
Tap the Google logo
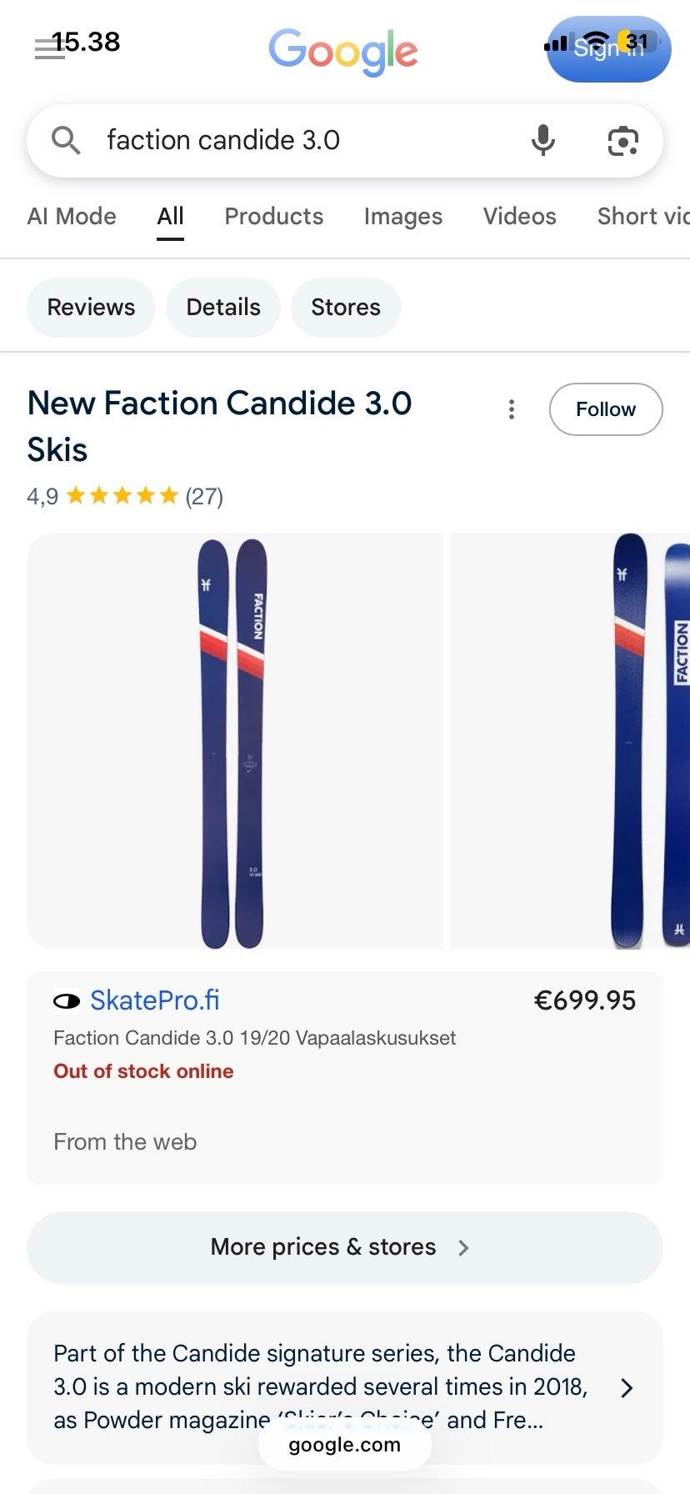pyautogui.click(x=342, y=52)
